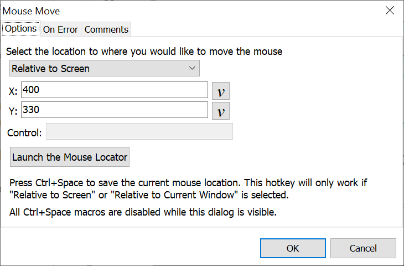Screen dimensions: 404x266
Task: Open the On Error tab
Action: coord(60,29)
